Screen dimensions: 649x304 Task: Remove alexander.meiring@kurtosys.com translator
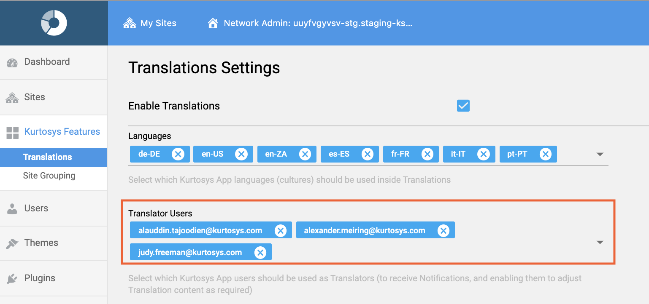pyautogui.click(x=443, y=230)
